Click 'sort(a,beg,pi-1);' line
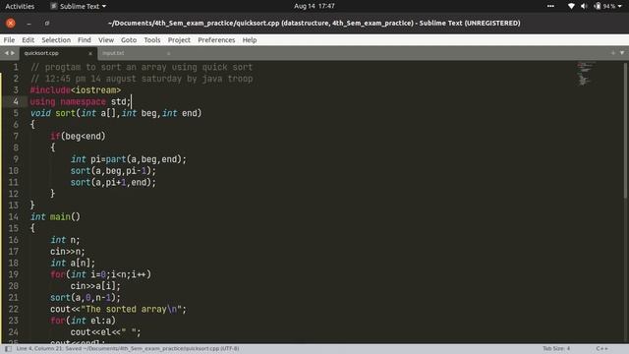 point(113,170)
